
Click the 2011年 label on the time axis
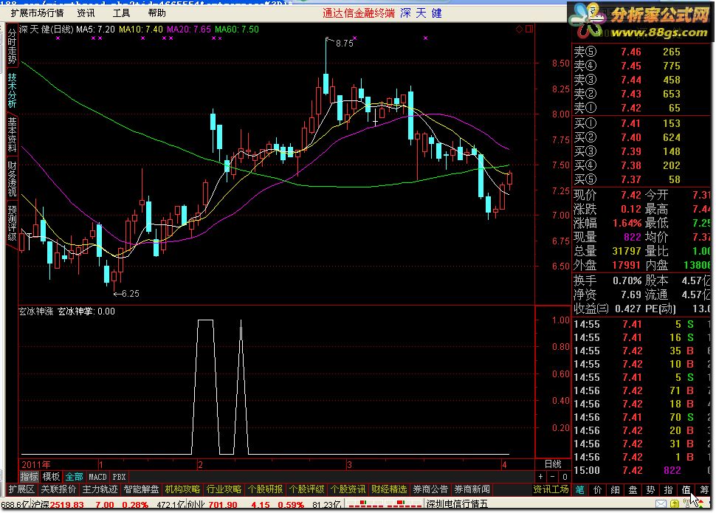point(35,464)
